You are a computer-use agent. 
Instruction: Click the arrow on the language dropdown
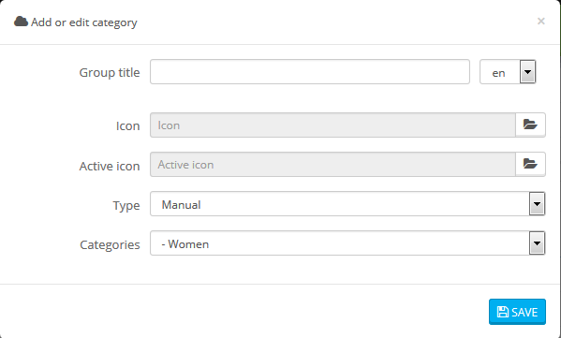[527, 72]
